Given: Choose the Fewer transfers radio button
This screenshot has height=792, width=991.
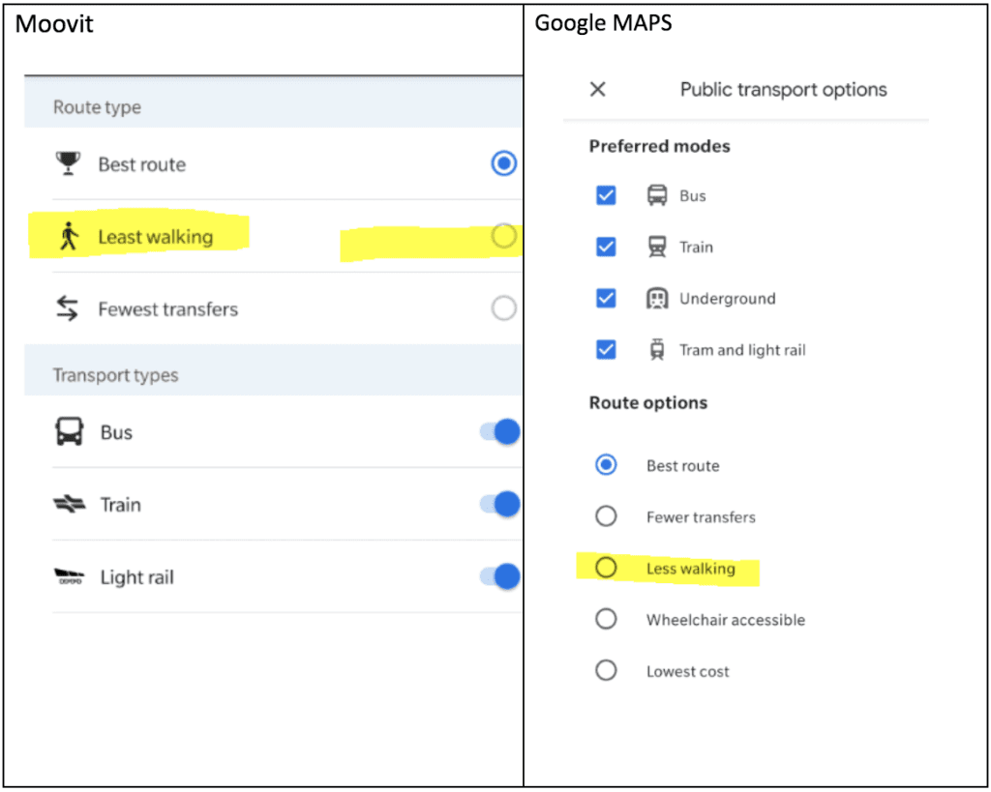Looking at the screenshot, I should pyautogui.click(x=606, y=516).
